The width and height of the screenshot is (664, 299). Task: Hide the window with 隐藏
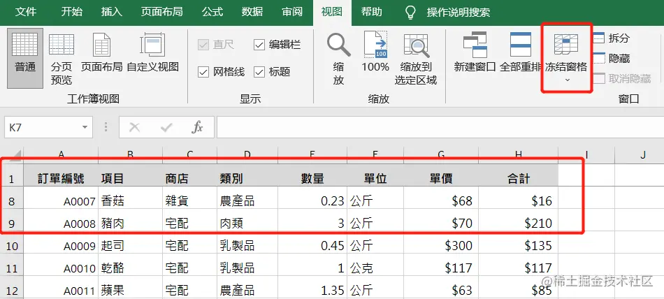[612, 59]
